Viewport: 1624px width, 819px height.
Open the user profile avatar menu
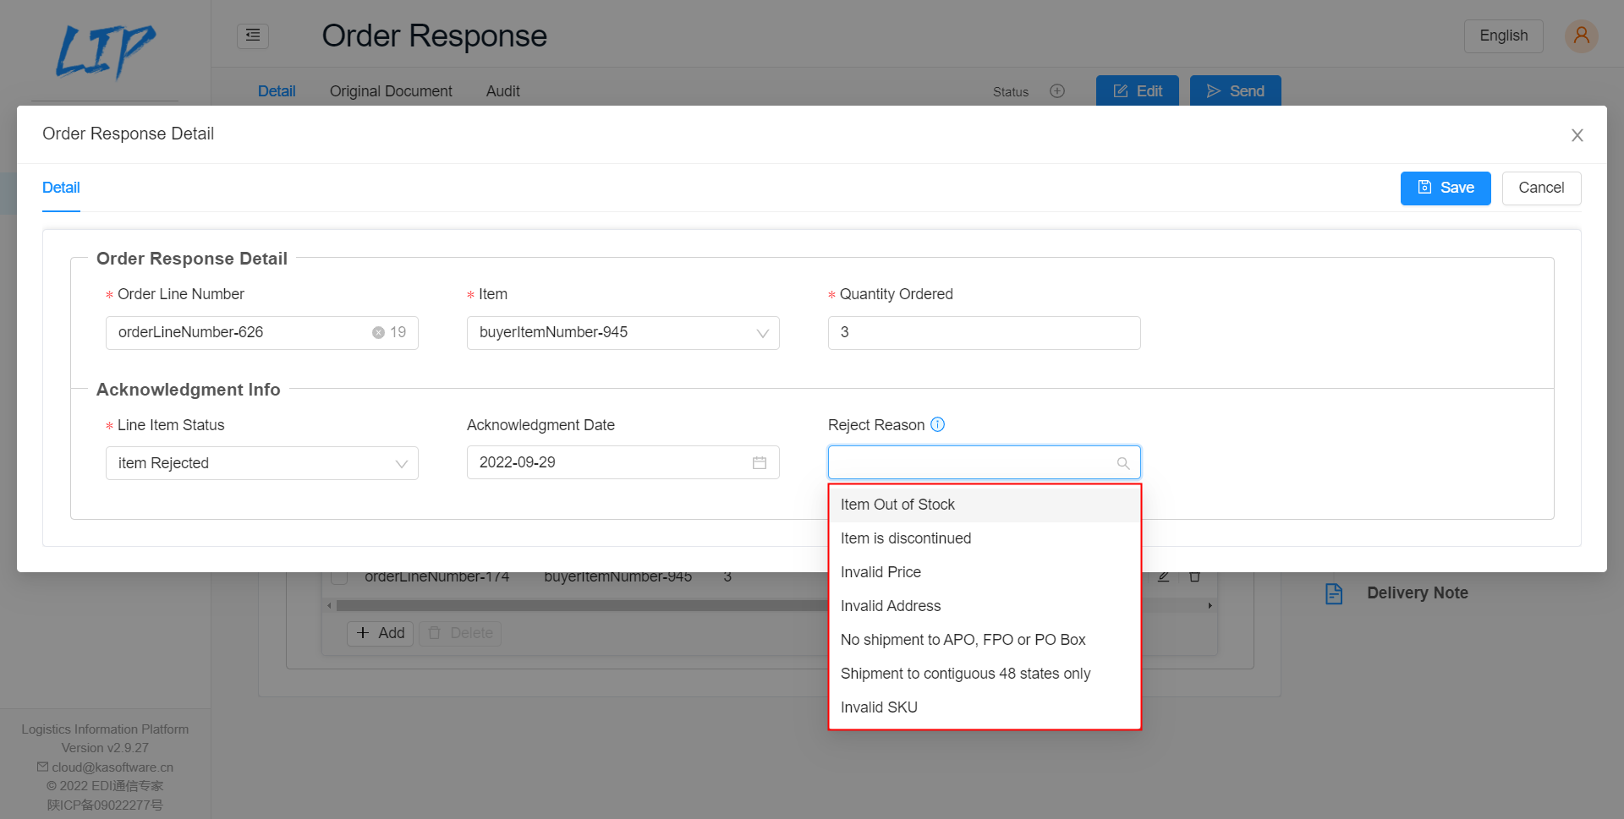point(1581,35)
